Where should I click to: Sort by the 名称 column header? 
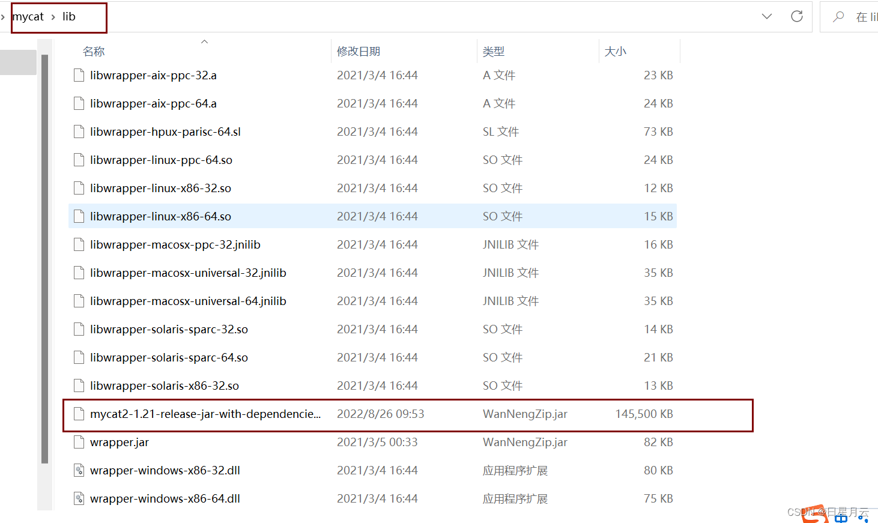pyautogui.click(x=94, y=52)
